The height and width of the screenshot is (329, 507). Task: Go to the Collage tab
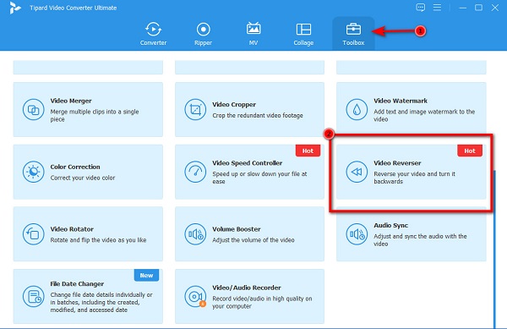(x=303, y=34)
